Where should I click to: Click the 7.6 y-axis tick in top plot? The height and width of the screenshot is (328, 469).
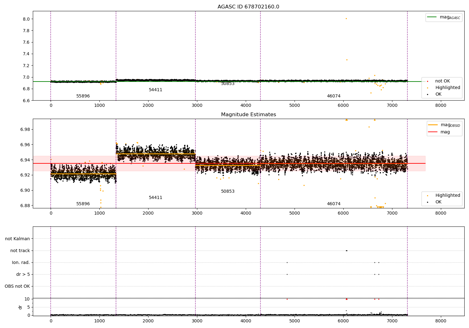coord(26,42)
